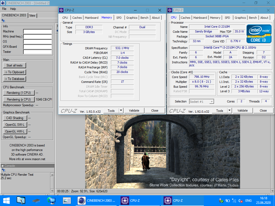Switch to second CPU-Z taskbar button

click(x=182, y=201)
